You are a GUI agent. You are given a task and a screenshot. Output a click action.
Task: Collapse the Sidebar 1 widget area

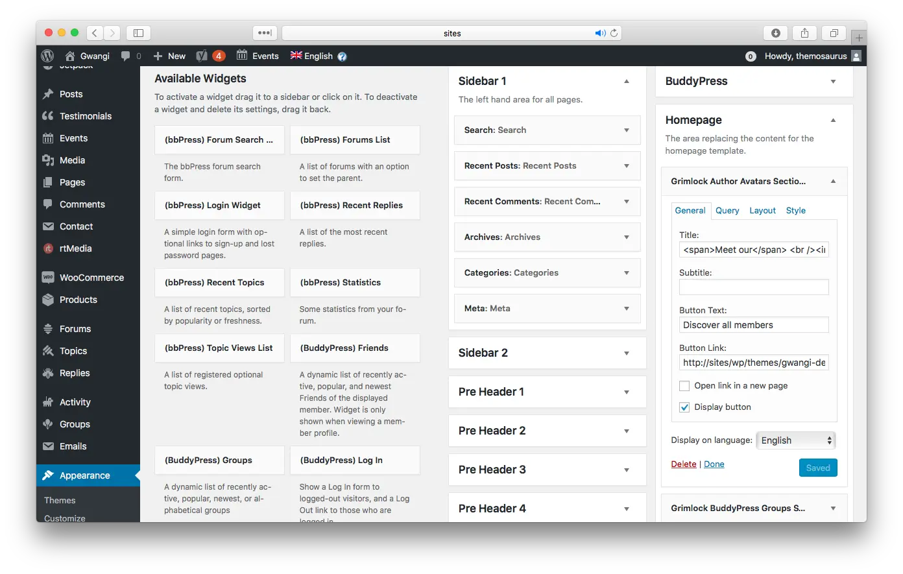[x=627, y=81]
